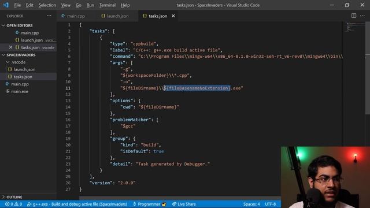Collapse the SPACEINVADERS folder section
This screenshot has width=370, height=208.
(x=3, y=55)
